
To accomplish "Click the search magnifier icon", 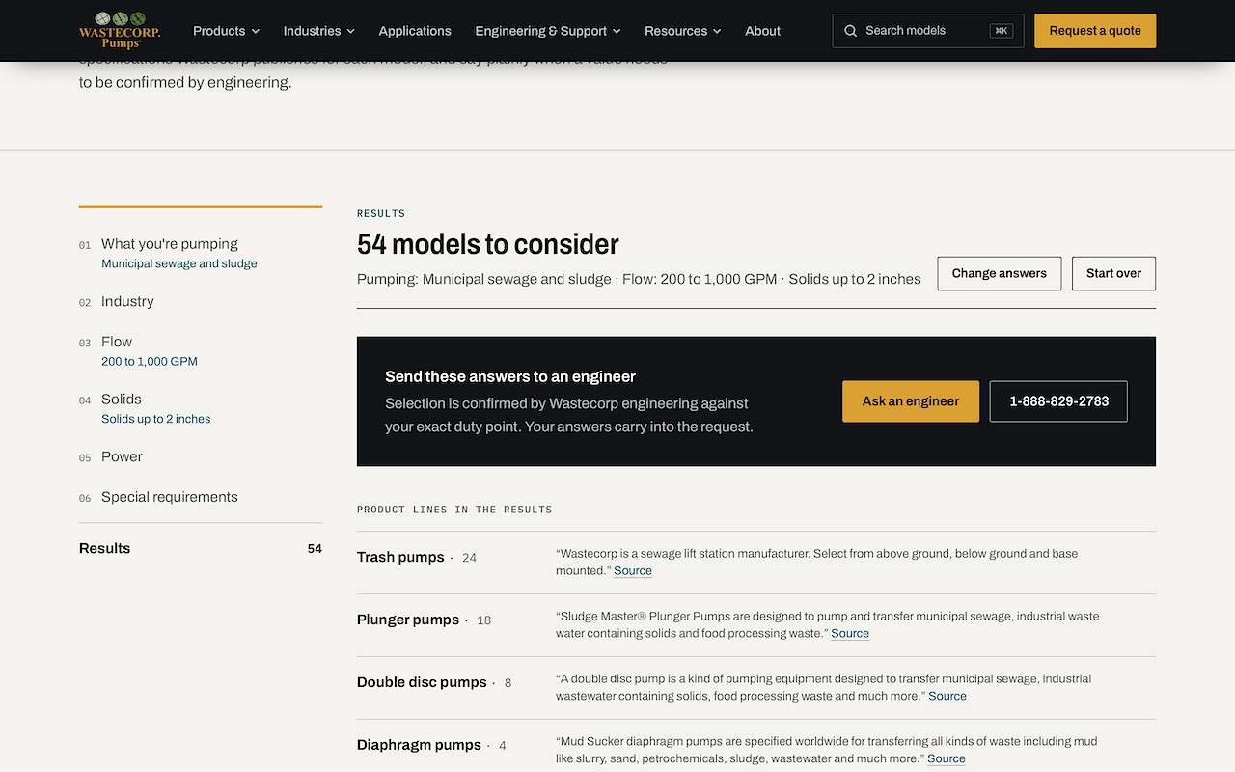I will [850, 31].
